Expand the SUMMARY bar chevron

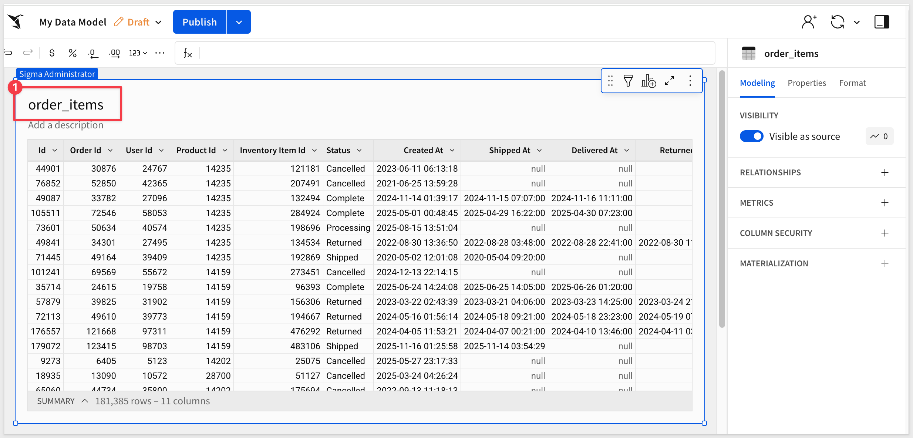coord(85,401)
